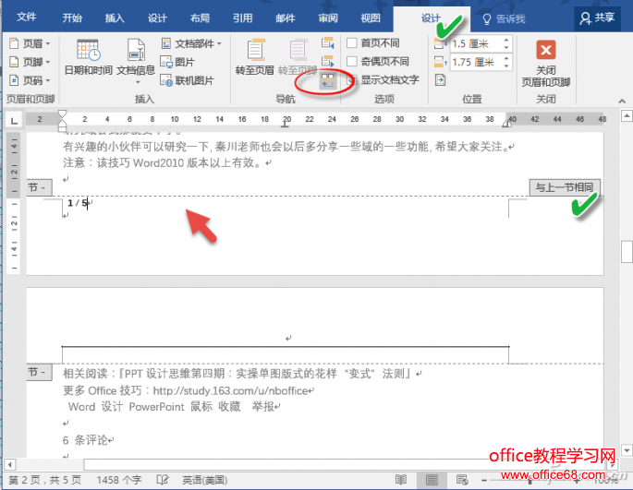Switch to the 开始 ribbon tab
The height and width of the screenshot is (490, 633).
point(72,18)
